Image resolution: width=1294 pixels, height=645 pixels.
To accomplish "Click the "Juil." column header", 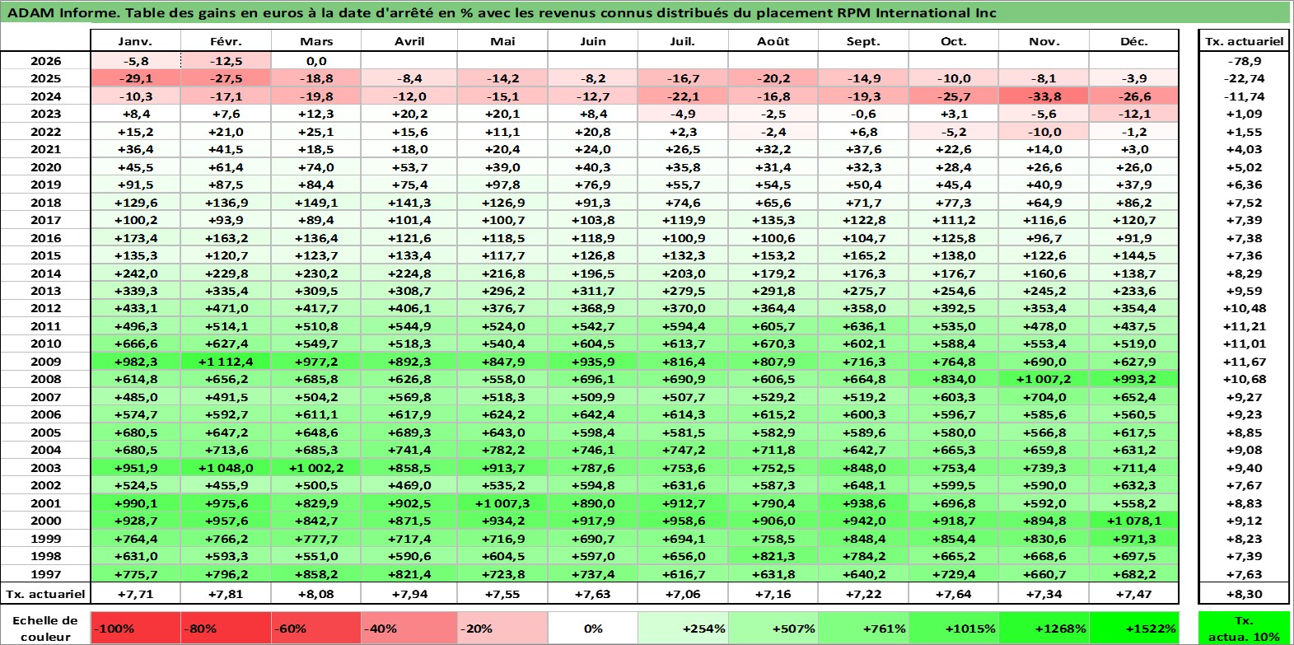I will (x=683, y=41).
